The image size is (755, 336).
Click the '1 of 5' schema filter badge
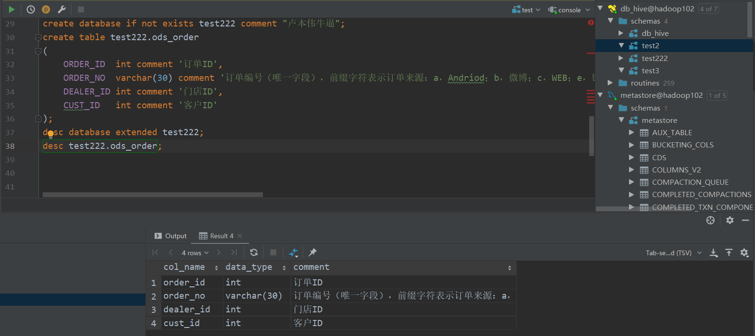pyautogui.click(x=717, y=95)
